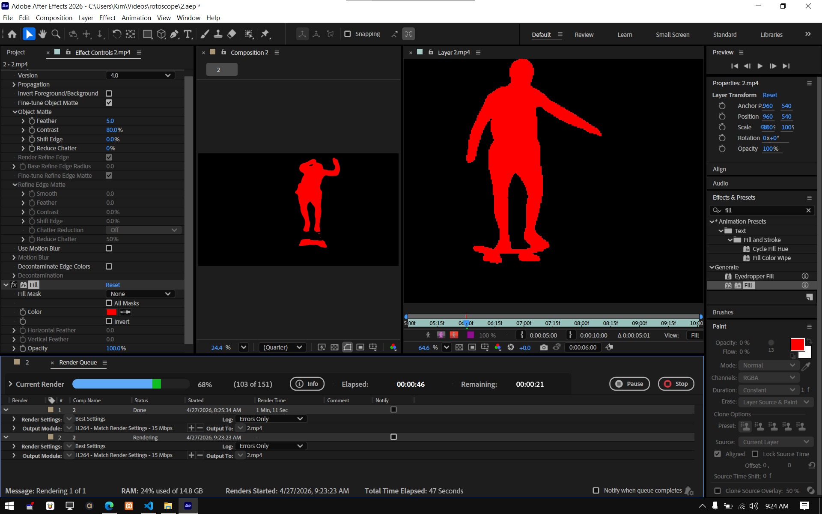The height and width of the screenshot is (514, 822).
Task: Stop the current render
Action: (x=676, y=384)
